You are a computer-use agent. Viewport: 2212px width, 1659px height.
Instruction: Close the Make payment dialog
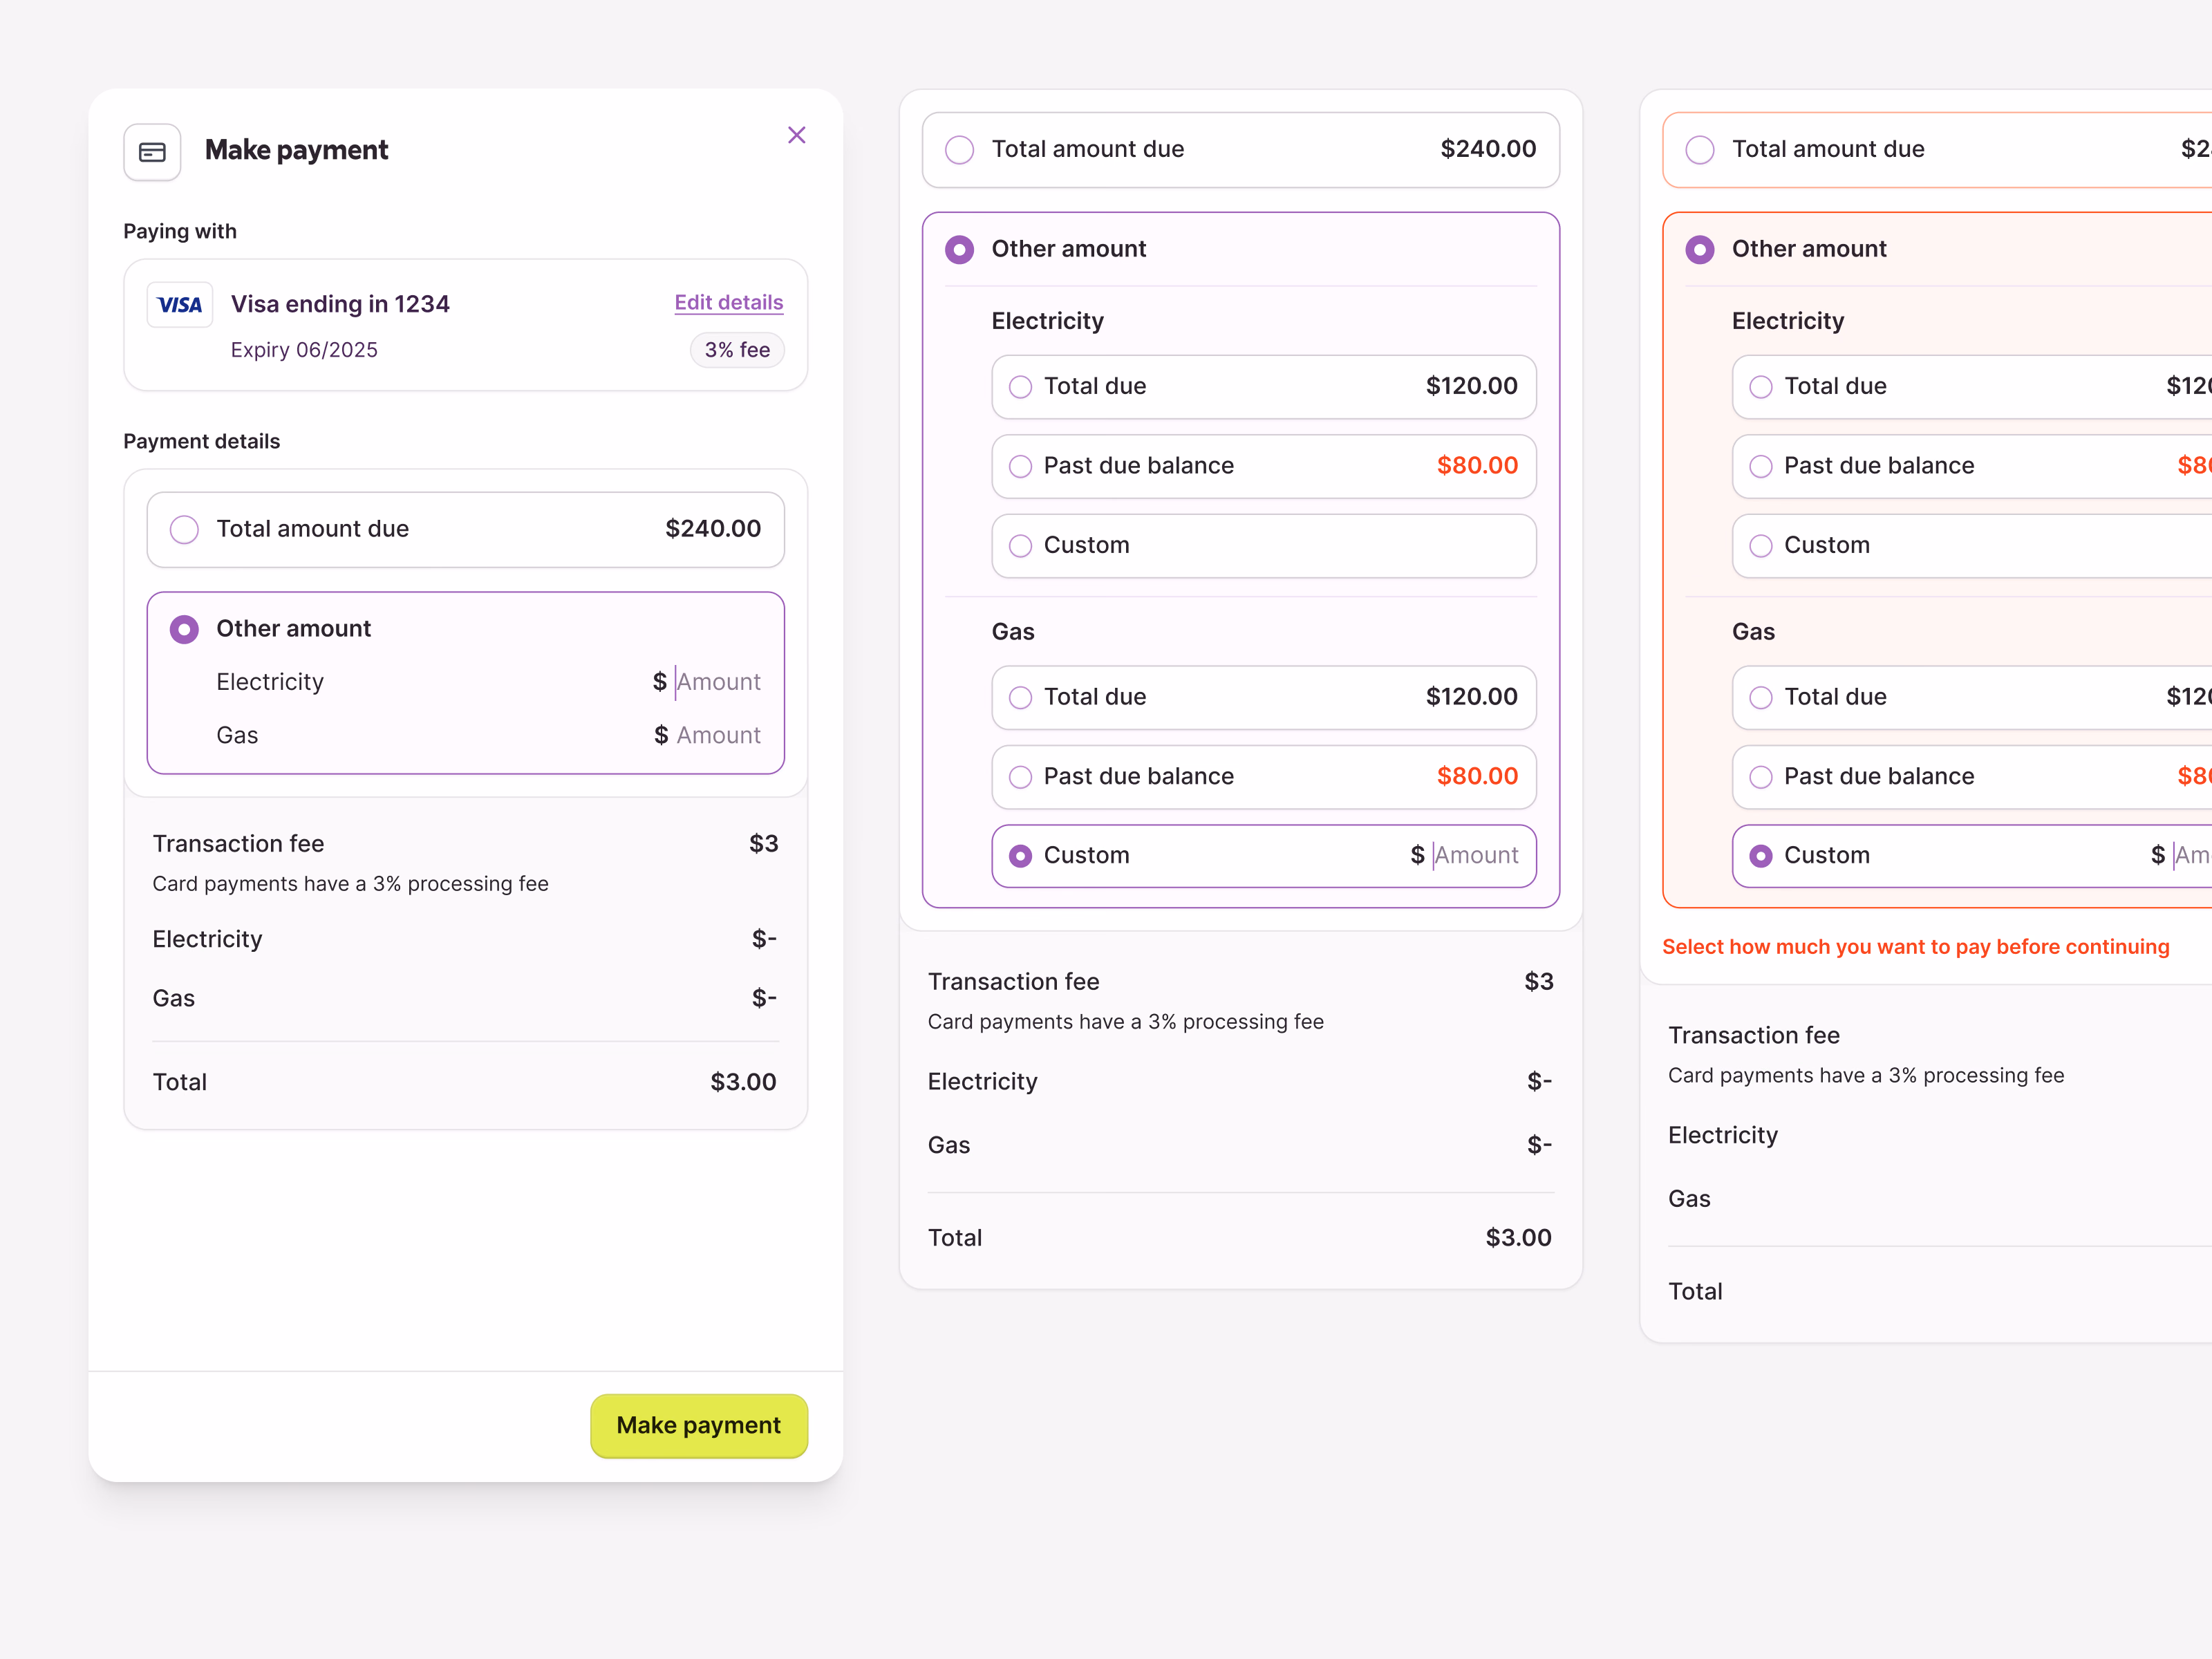(x=796, y=135)
